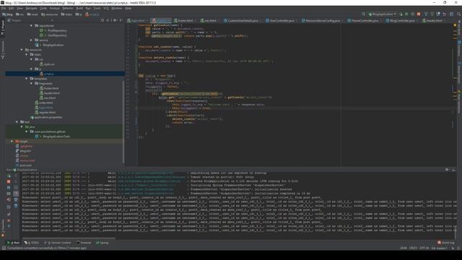Click the red Stop icon in the Run panel
The height and width of the screenshot is (260, 462).
[x=9, y=181]
